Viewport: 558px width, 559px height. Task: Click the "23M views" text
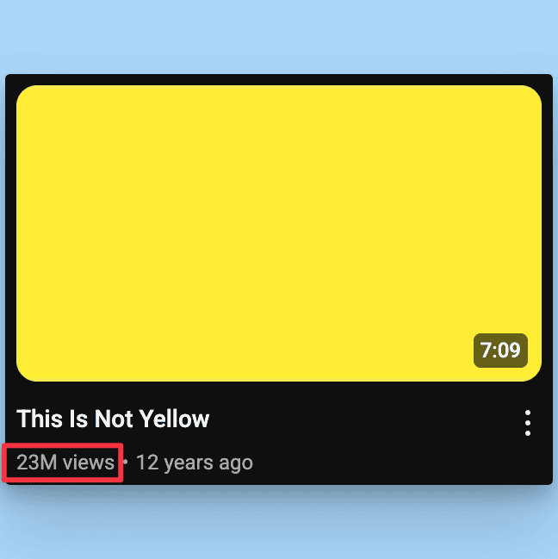65,463
